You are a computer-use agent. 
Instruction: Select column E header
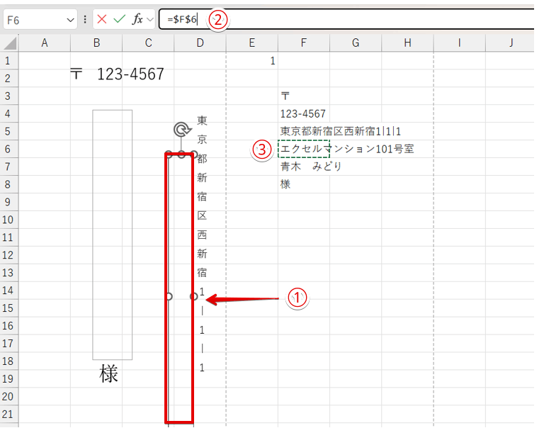click(x=252, y=43)
